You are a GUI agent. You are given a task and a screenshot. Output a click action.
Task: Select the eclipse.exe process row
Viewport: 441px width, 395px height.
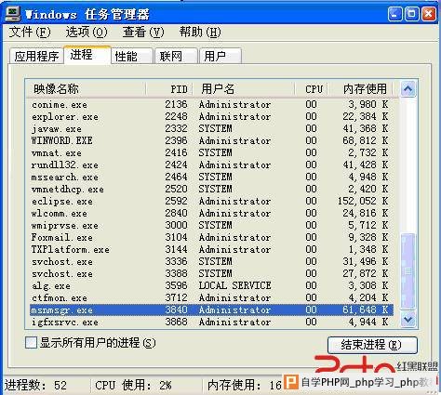pos(211,201)
